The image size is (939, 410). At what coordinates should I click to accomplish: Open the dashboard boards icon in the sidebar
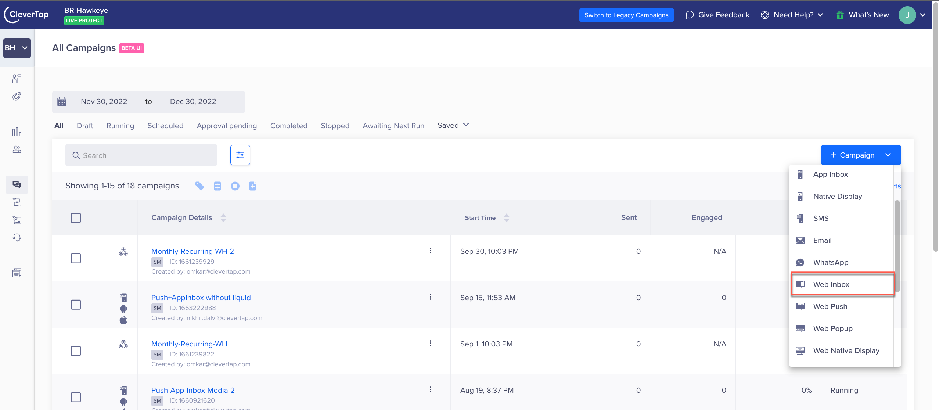click(x=17, y=79)
